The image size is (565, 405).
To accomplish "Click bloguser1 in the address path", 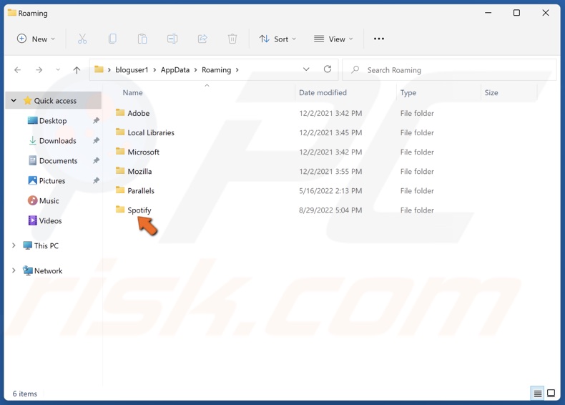I will [132, 70].
